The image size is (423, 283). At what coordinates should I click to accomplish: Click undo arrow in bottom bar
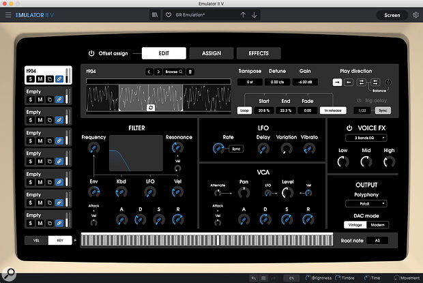coord(254,278)
